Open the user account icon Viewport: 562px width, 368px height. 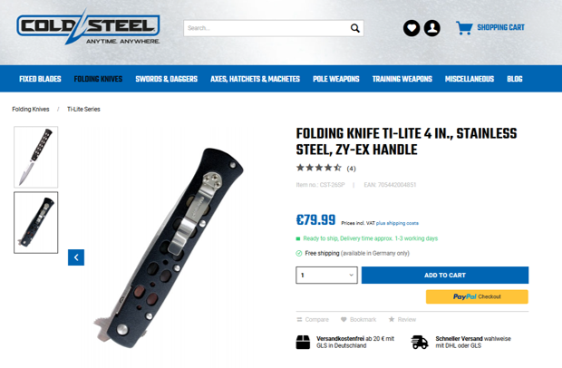coord(432,28)
